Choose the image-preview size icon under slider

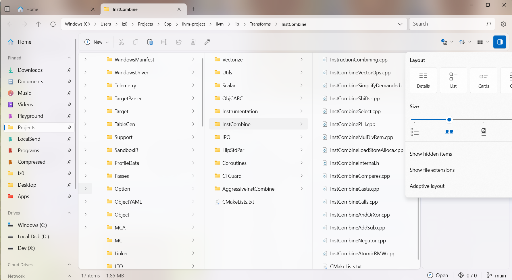point(484,132)
